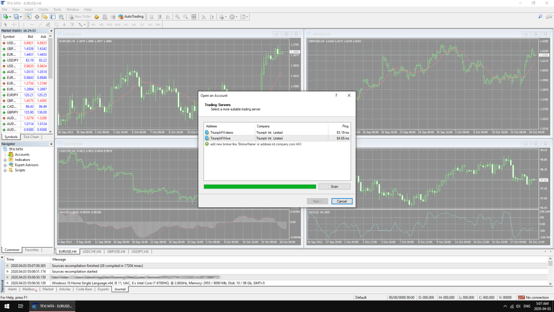Launch the MetaEditor toolbar icon
This screenshot has width=554, height=312.
pos(96,17)
